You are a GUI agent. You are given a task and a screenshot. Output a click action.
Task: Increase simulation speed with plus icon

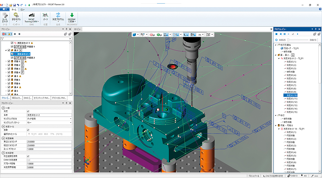click(297, 34)
